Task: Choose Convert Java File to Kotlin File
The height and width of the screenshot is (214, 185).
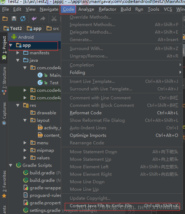Action: [122, 206]
